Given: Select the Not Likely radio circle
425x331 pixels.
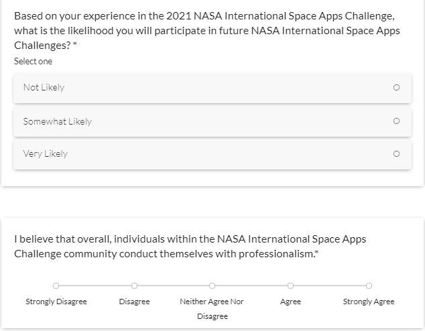Looking at the screenshot, I should click(x=396, y=88).
